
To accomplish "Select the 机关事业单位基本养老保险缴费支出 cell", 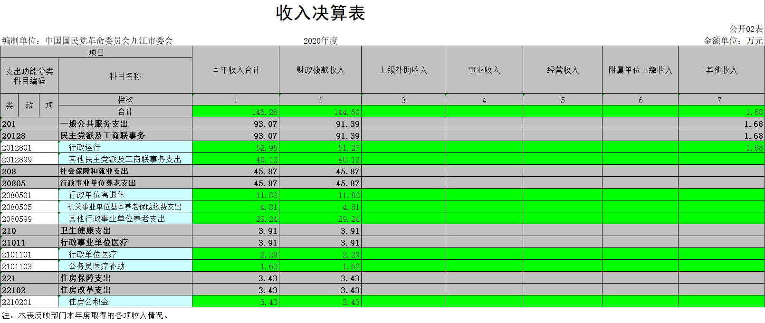I will 125,207.
